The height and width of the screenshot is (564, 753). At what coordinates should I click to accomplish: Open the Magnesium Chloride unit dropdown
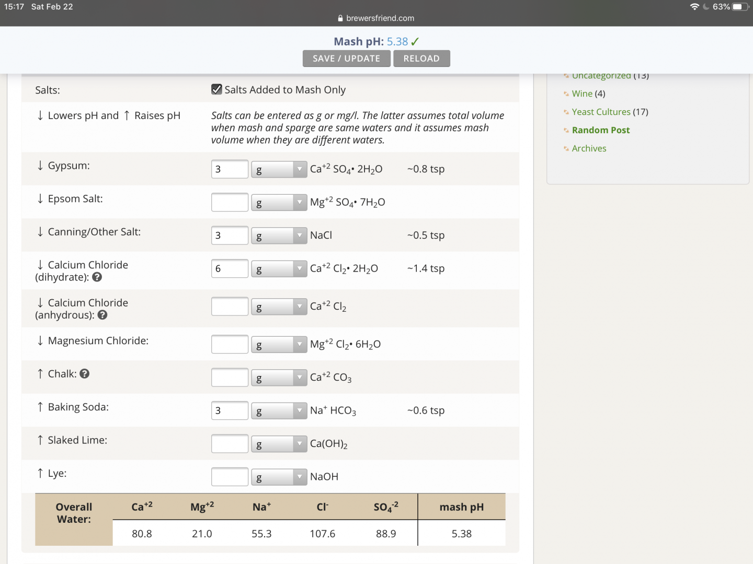[279, 345]
